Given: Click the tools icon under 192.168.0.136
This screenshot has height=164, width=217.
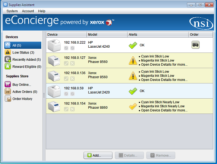Looking at the screenshot, I should click(x=72, y=78).
